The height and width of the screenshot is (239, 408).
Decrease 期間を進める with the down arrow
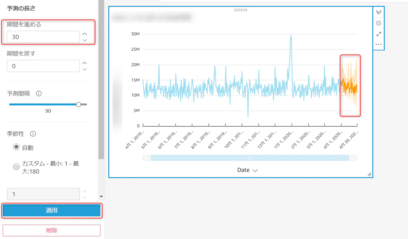pyautogui.click(x=85, y=40)
